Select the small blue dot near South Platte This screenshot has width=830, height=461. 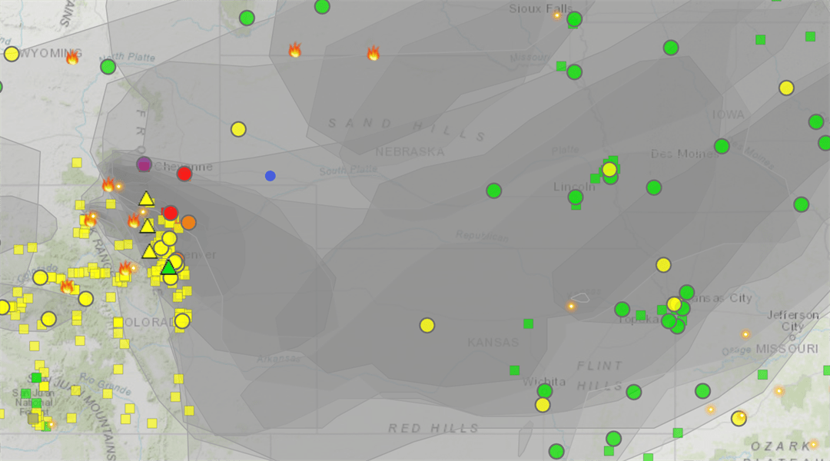270,176
